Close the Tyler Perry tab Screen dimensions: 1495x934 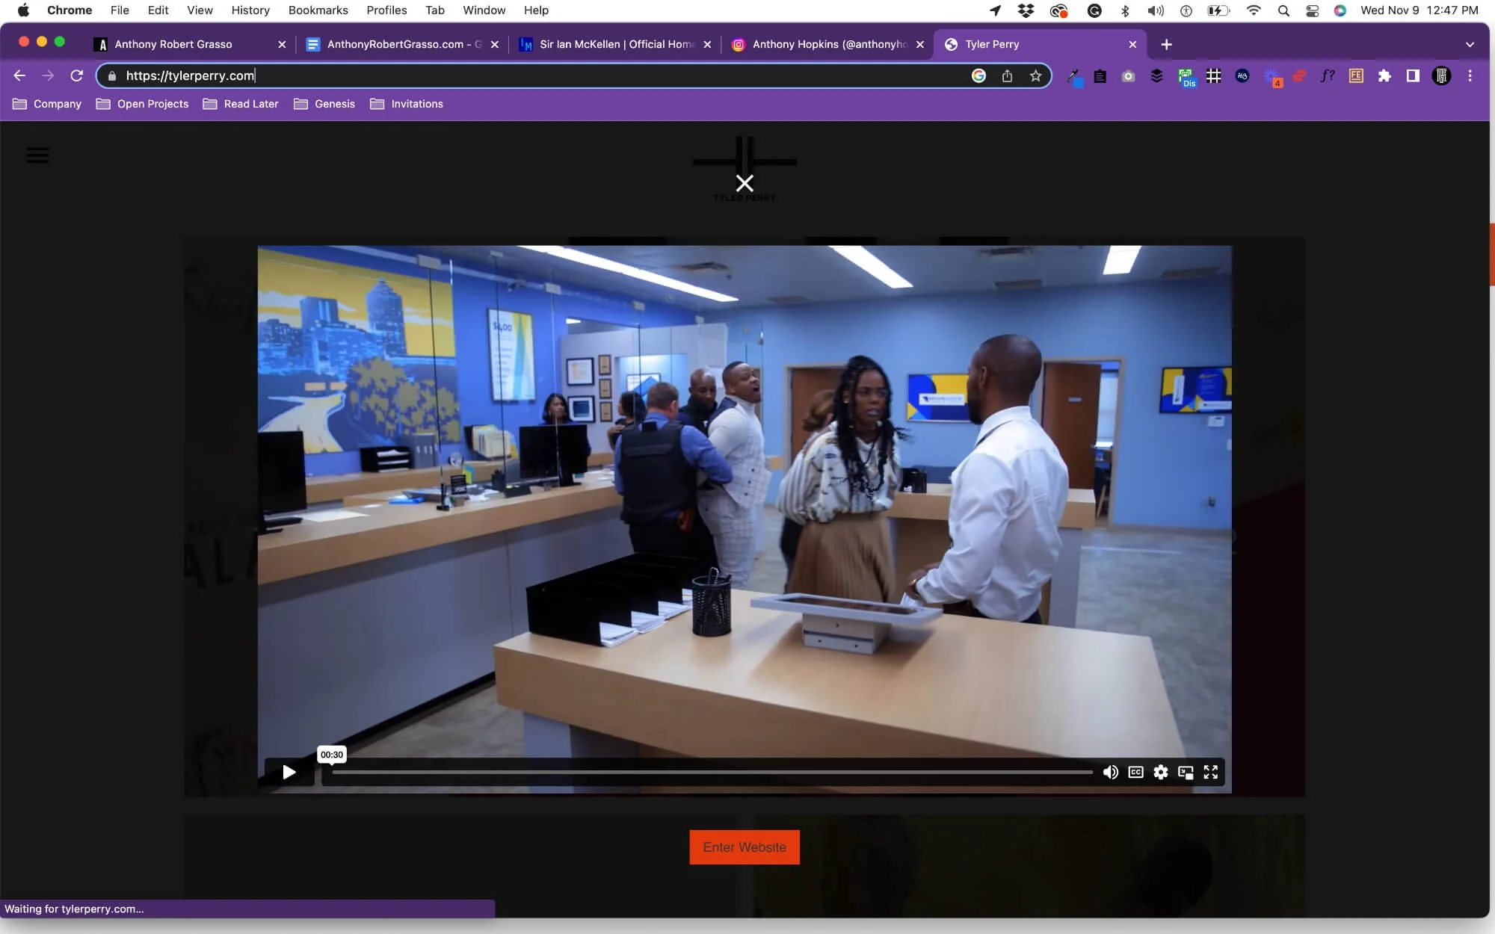(x=1132, y=44)
